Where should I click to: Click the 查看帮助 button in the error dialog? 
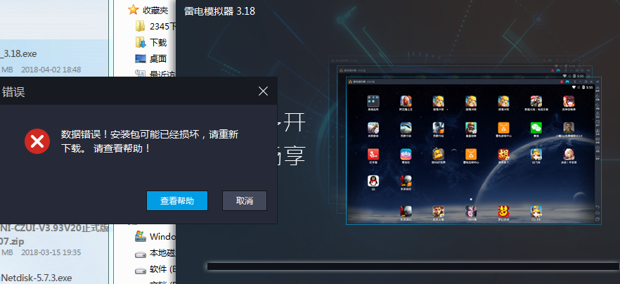[177, 200]
